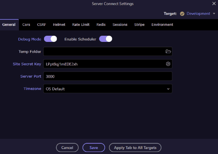Click the Debug Mode label
218x154 pixels.
coord(30,39)
